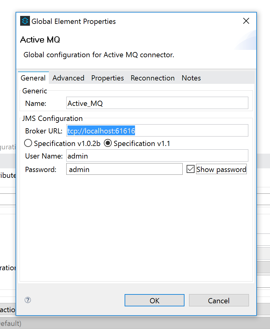Select the Specification v1.0.2b radio button
The width and height of the screenshot is (270, 329).
click(28, 143)
